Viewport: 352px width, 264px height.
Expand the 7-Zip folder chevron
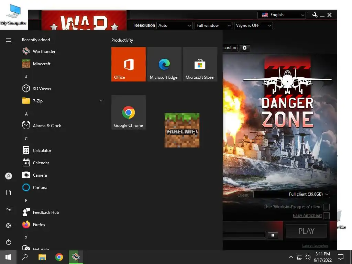[101, 101]
